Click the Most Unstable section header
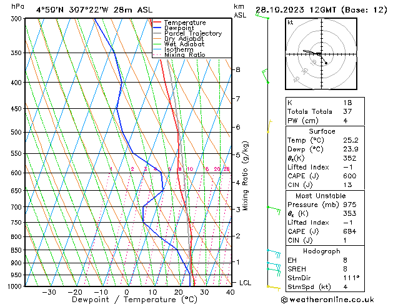 point(321,196)
